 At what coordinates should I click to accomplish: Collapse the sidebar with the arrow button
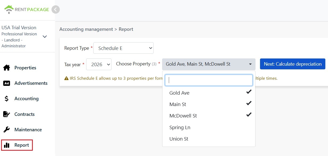55,10
